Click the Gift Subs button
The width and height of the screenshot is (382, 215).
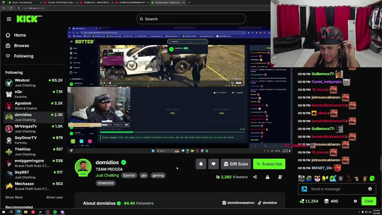tap(236, 164)
